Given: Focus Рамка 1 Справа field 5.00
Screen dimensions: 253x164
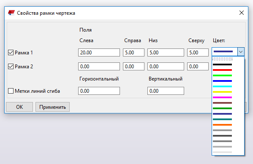Looking at the screenshot, I should [x=133, y=53].
